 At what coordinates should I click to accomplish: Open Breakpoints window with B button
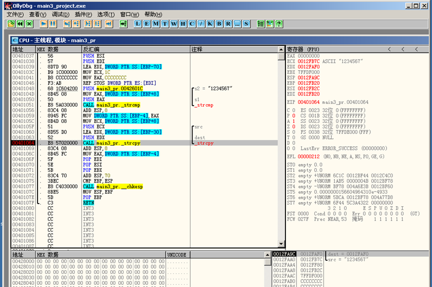point(219,24)
